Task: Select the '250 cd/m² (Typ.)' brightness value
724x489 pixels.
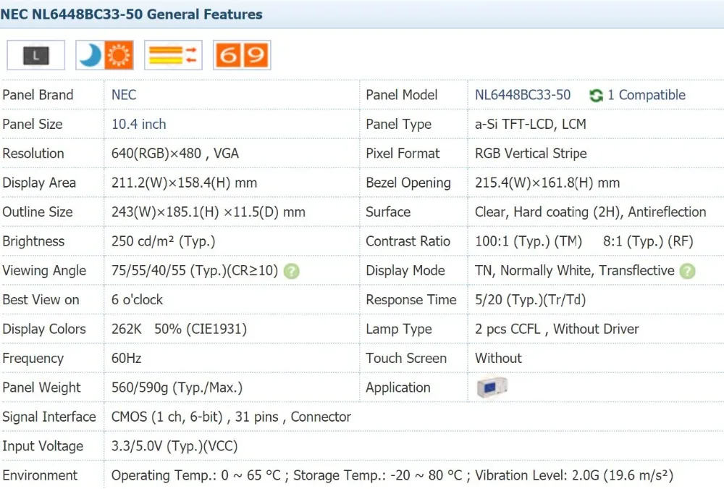Action: [164, 241]
